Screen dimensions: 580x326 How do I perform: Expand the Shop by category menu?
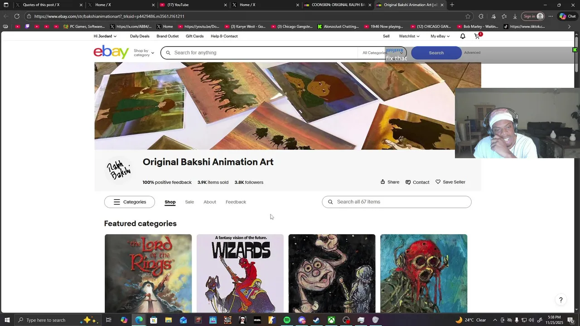[x=144, y=53]
